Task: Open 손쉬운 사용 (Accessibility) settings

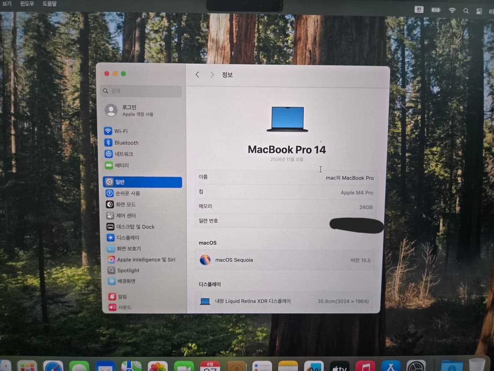Action: point(128,193)
